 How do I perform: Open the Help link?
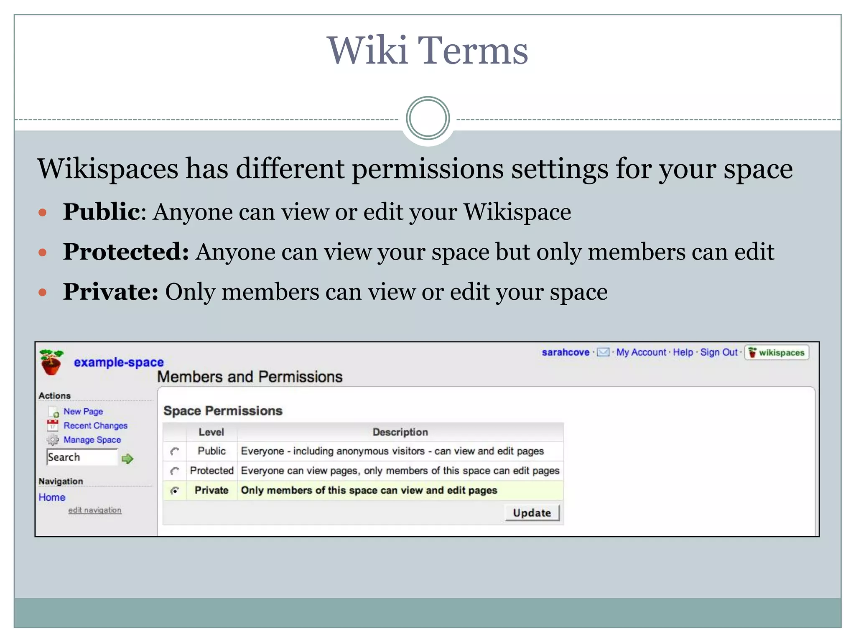[x=683, y=352]
